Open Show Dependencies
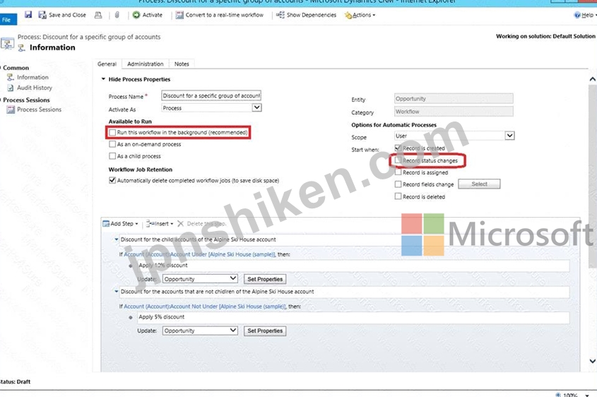 click(307, 15)
